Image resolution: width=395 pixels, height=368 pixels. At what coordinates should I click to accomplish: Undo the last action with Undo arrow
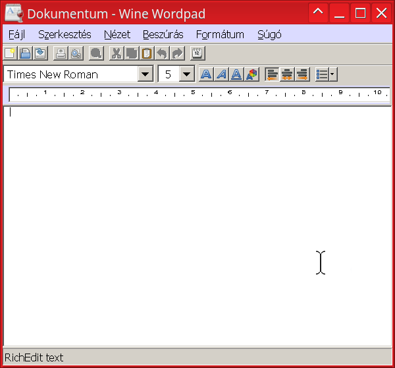(162, 53)
